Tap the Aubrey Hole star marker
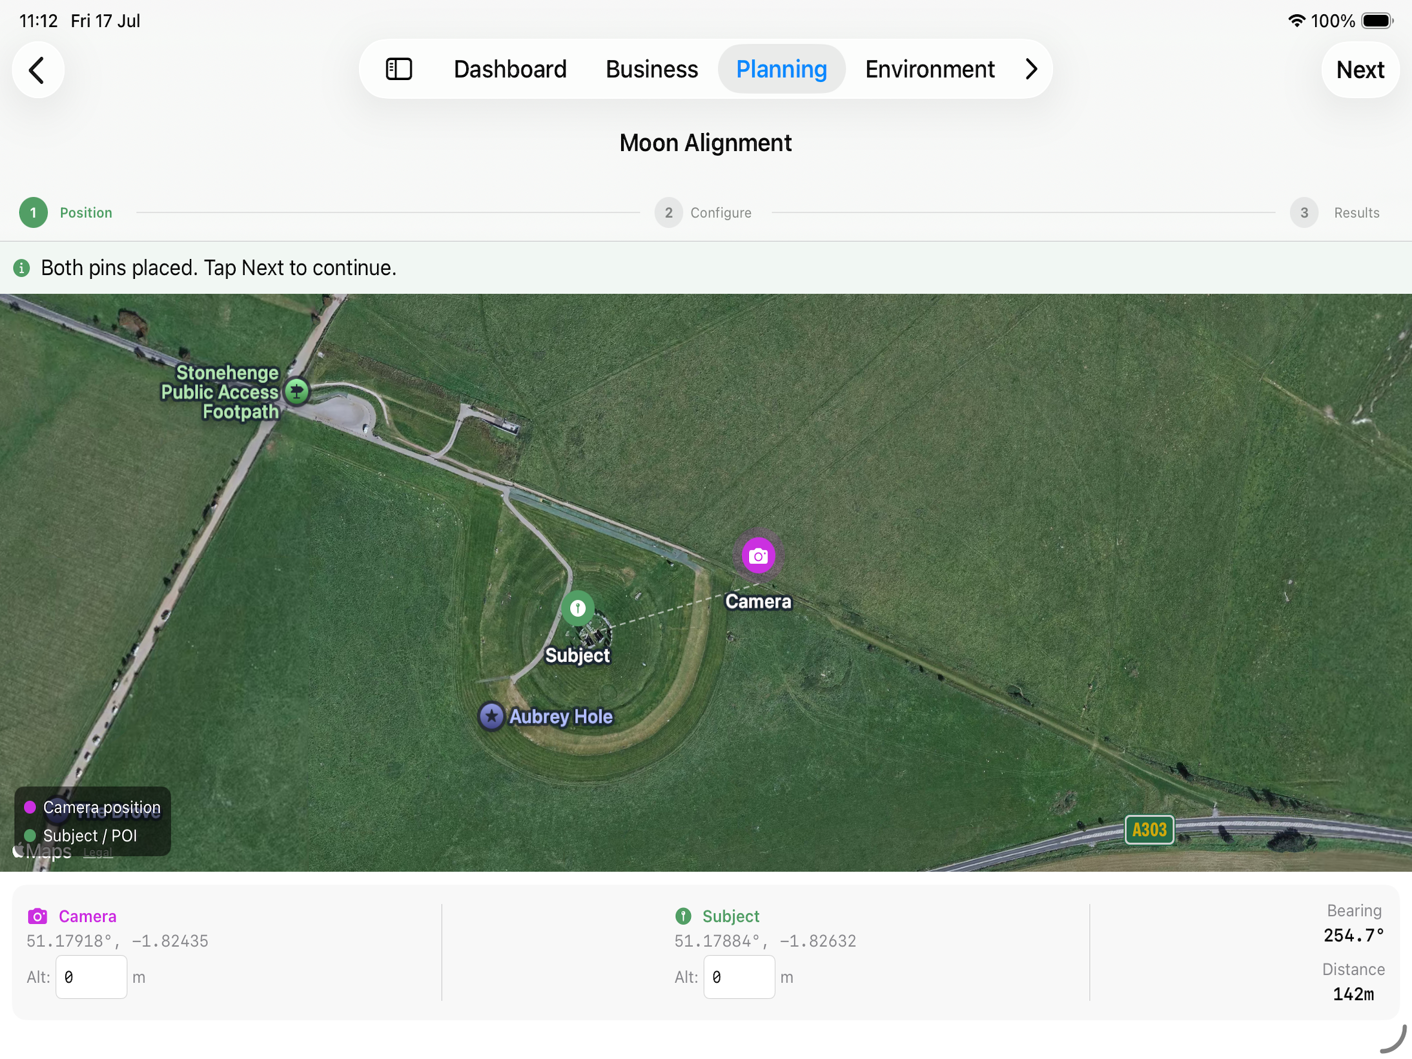This screenshot has height=1059, width=1412. [491, 715]
